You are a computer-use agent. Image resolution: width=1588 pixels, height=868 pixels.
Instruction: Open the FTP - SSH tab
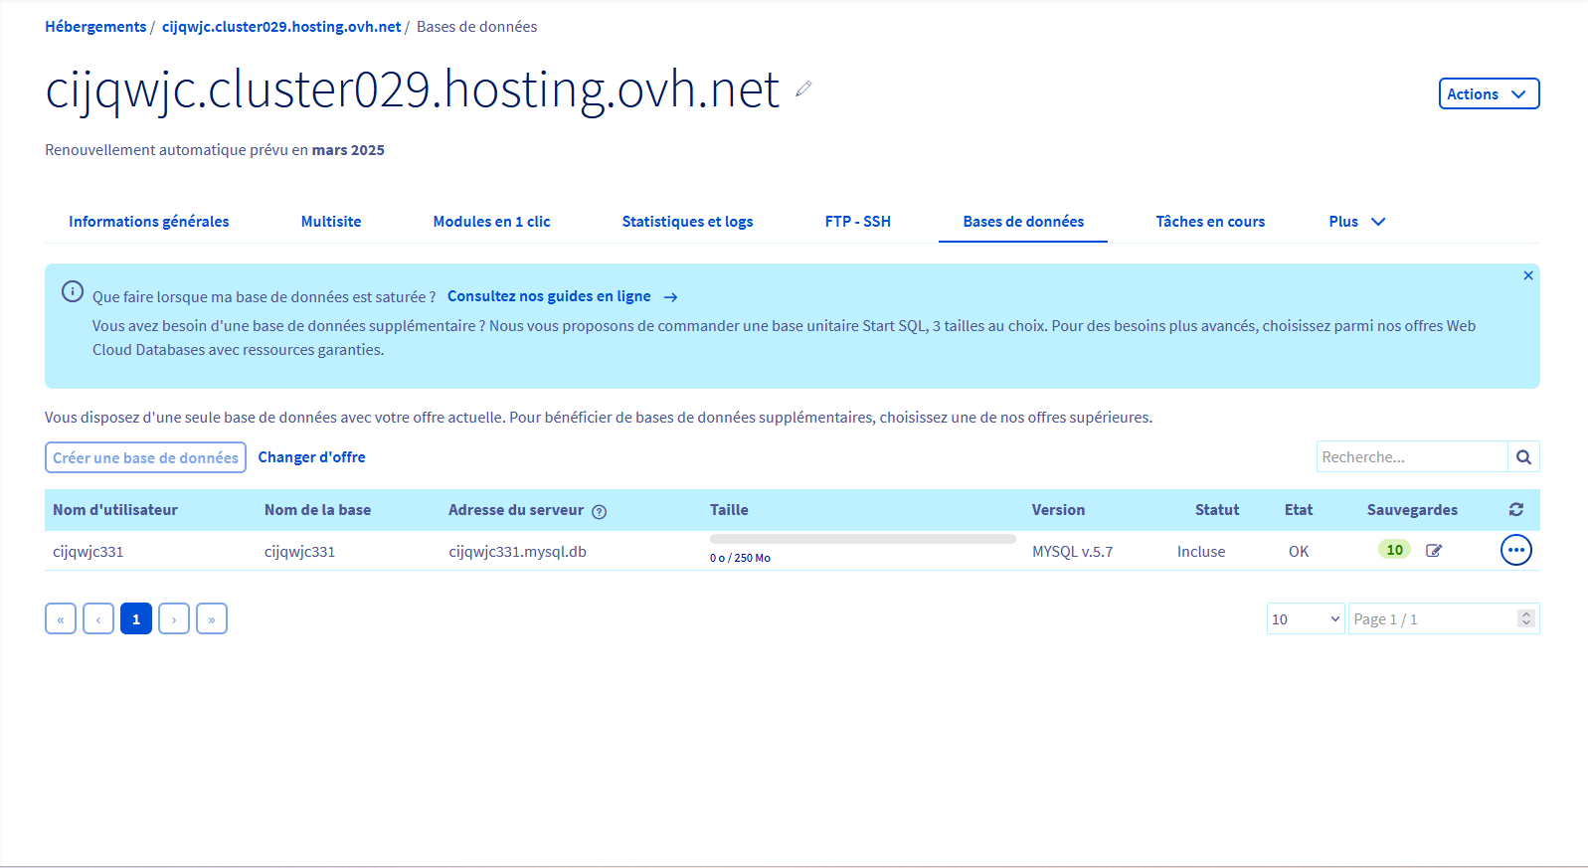[x=857, y=222]
